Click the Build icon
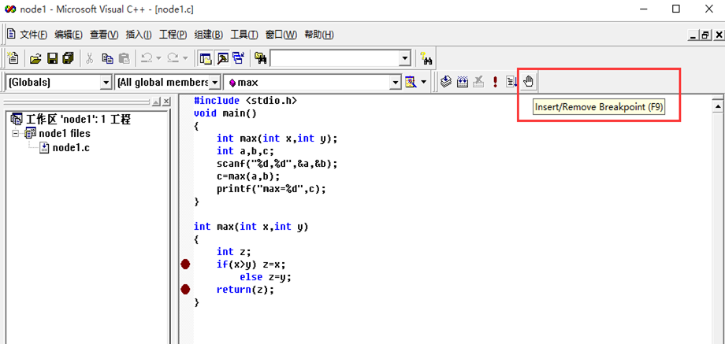Screen dimensions: 725x344 [462, 83]
